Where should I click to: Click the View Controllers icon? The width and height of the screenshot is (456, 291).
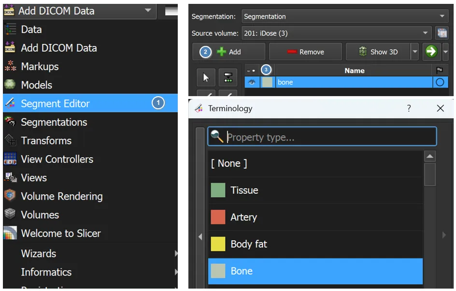click(x=10, y=159)
